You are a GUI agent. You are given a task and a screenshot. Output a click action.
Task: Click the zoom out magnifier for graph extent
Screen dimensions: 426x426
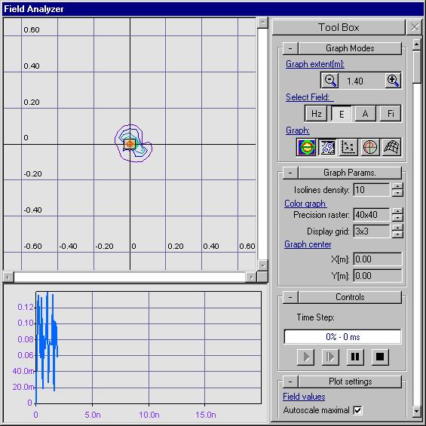329,81
